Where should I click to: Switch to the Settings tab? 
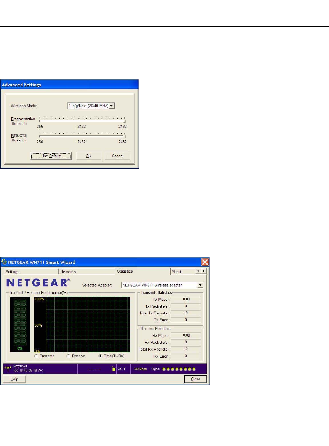point(31,272)
